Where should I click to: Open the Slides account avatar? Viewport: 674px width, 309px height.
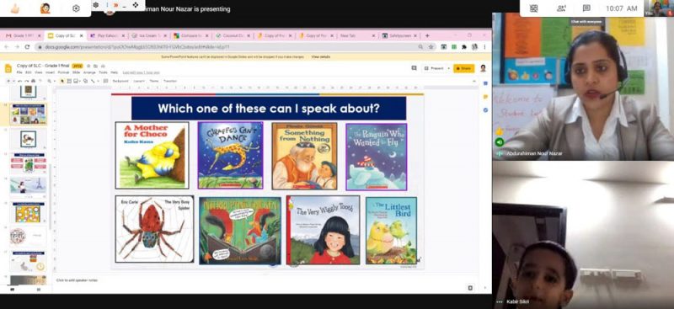coord(483,68)
